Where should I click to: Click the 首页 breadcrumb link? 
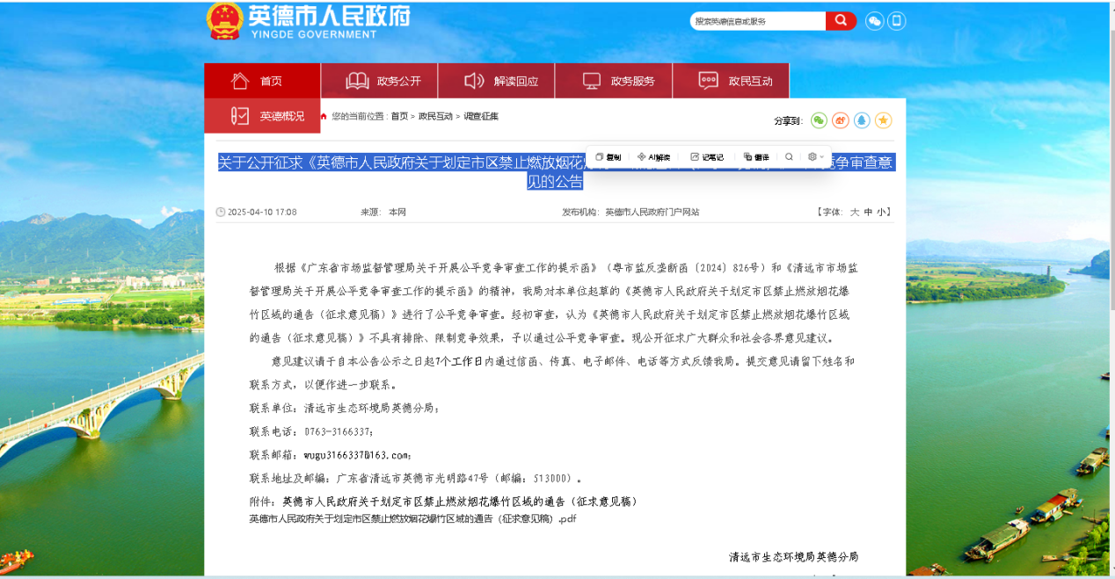click(x=399, y=116)
